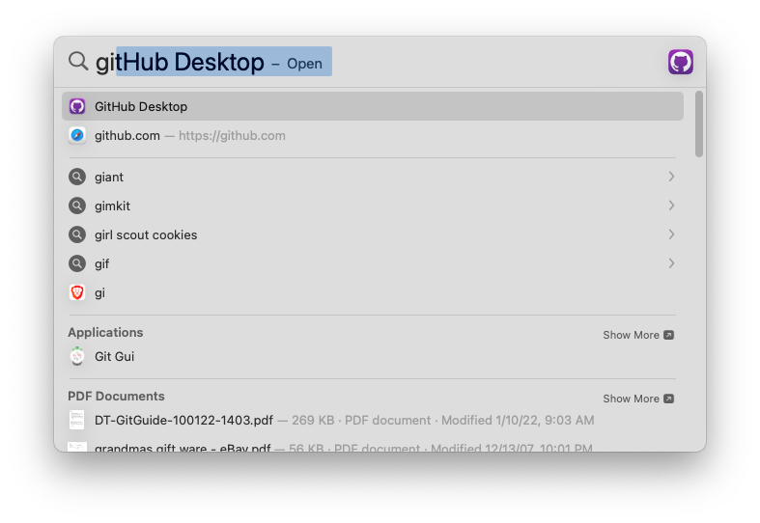Open the github.com website result
Screen dimensions: 760x523
(372, 135)
